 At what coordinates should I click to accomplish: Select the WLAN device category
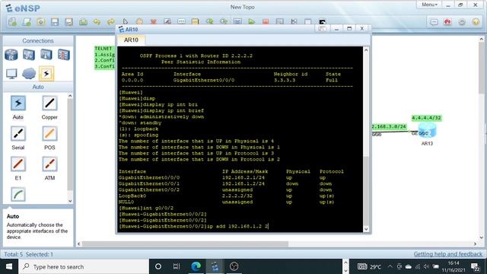click(46, 55)
